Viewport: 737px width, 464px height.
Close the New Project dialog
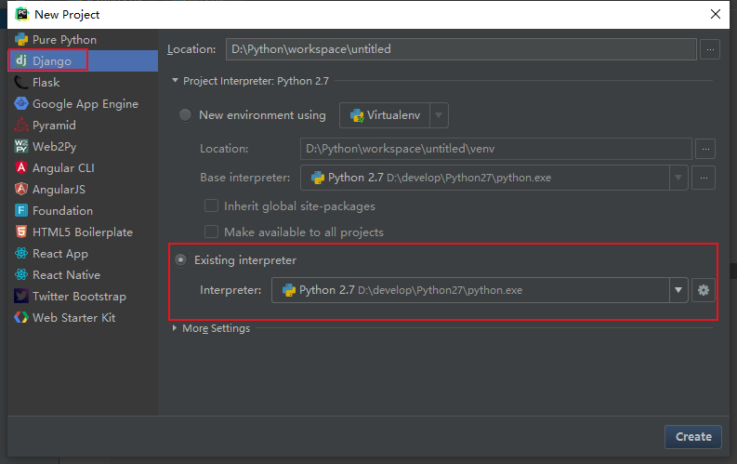point(716,14)
